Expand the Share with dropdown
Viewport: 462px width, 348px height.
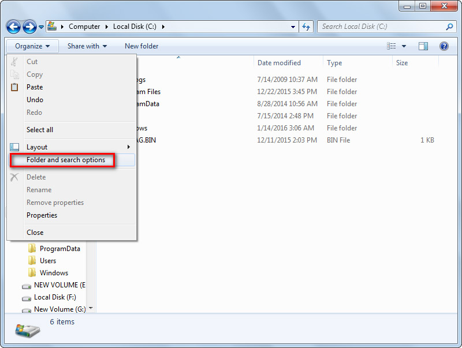pyautogui.click(x=87, y=46)
